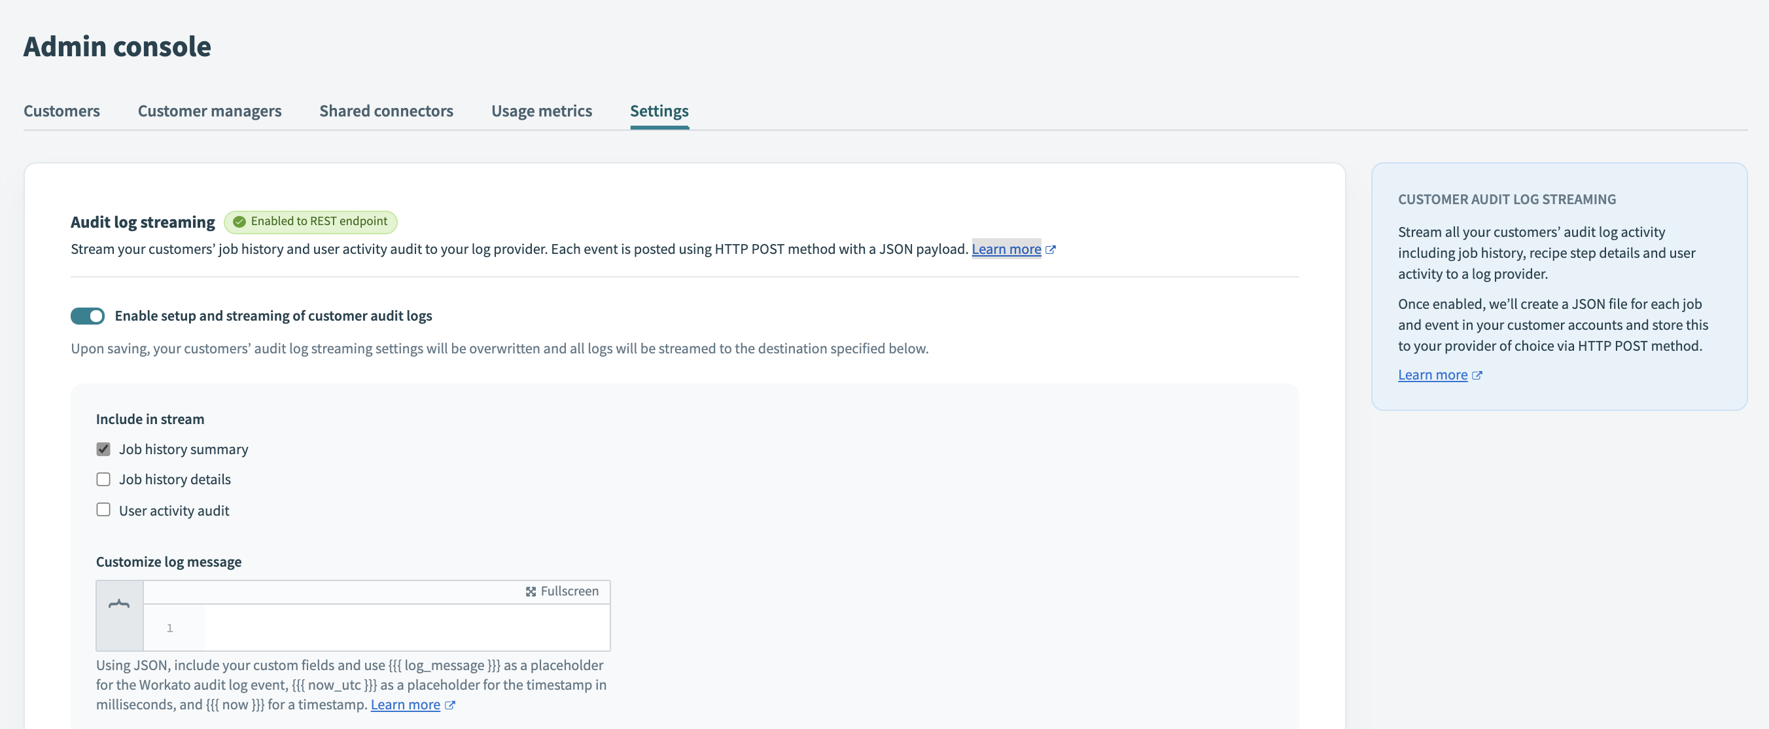Viewport: 1769px width, 729px height.
Task: Disable streaming of customer audit logs
Action: pos(87,316)
